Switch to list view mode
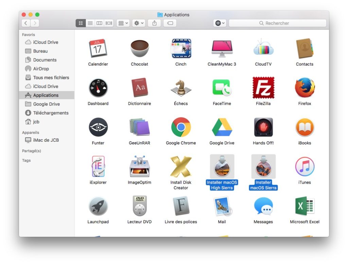Image resolution: width=348 pixels, height=264 pixels. 90,23
